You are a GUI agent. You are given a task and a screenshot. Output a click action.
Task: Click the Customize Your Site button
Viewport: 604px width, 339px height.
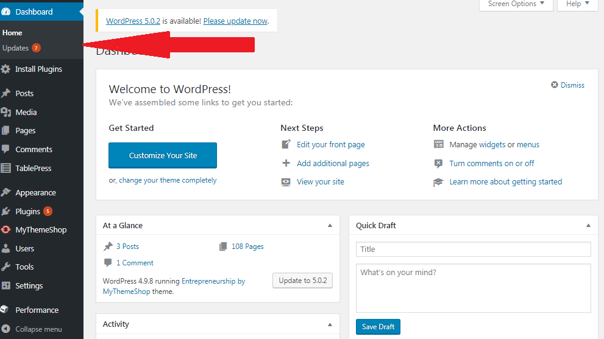163,155
